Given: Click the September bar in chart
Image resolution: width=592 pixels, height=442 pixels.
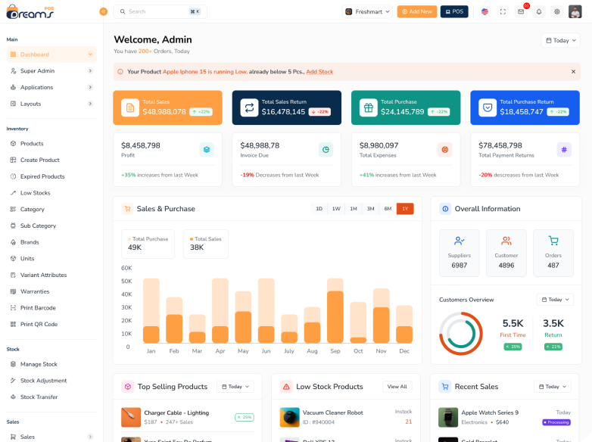Looking at the screenshot, I should click(335, 310).
